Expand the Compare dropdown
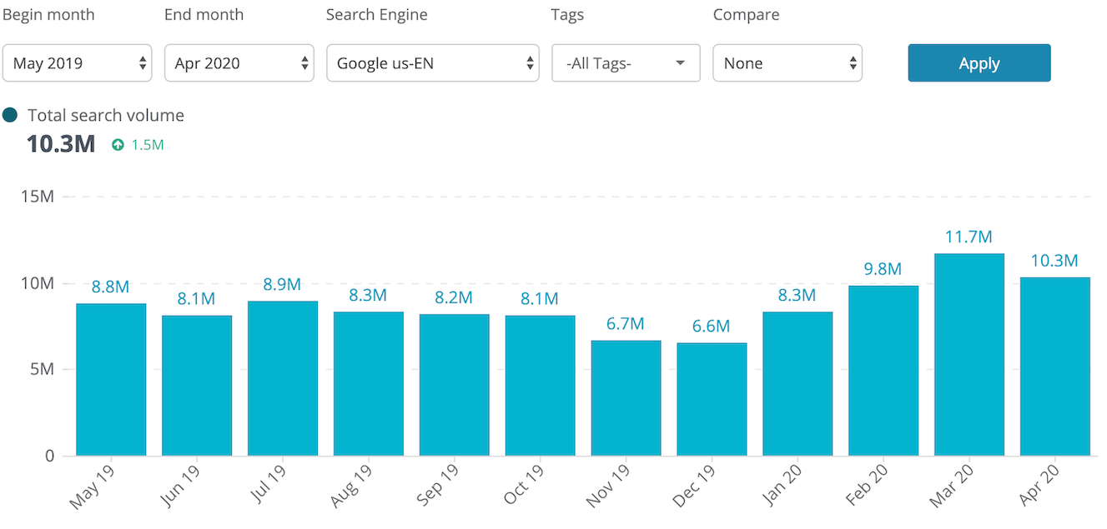 coord(787,62)
